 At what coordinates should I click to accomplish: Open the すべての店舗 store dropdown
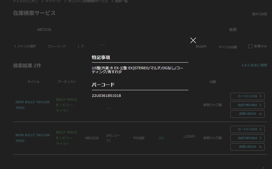pyautogui.click(x=228, y=47)
